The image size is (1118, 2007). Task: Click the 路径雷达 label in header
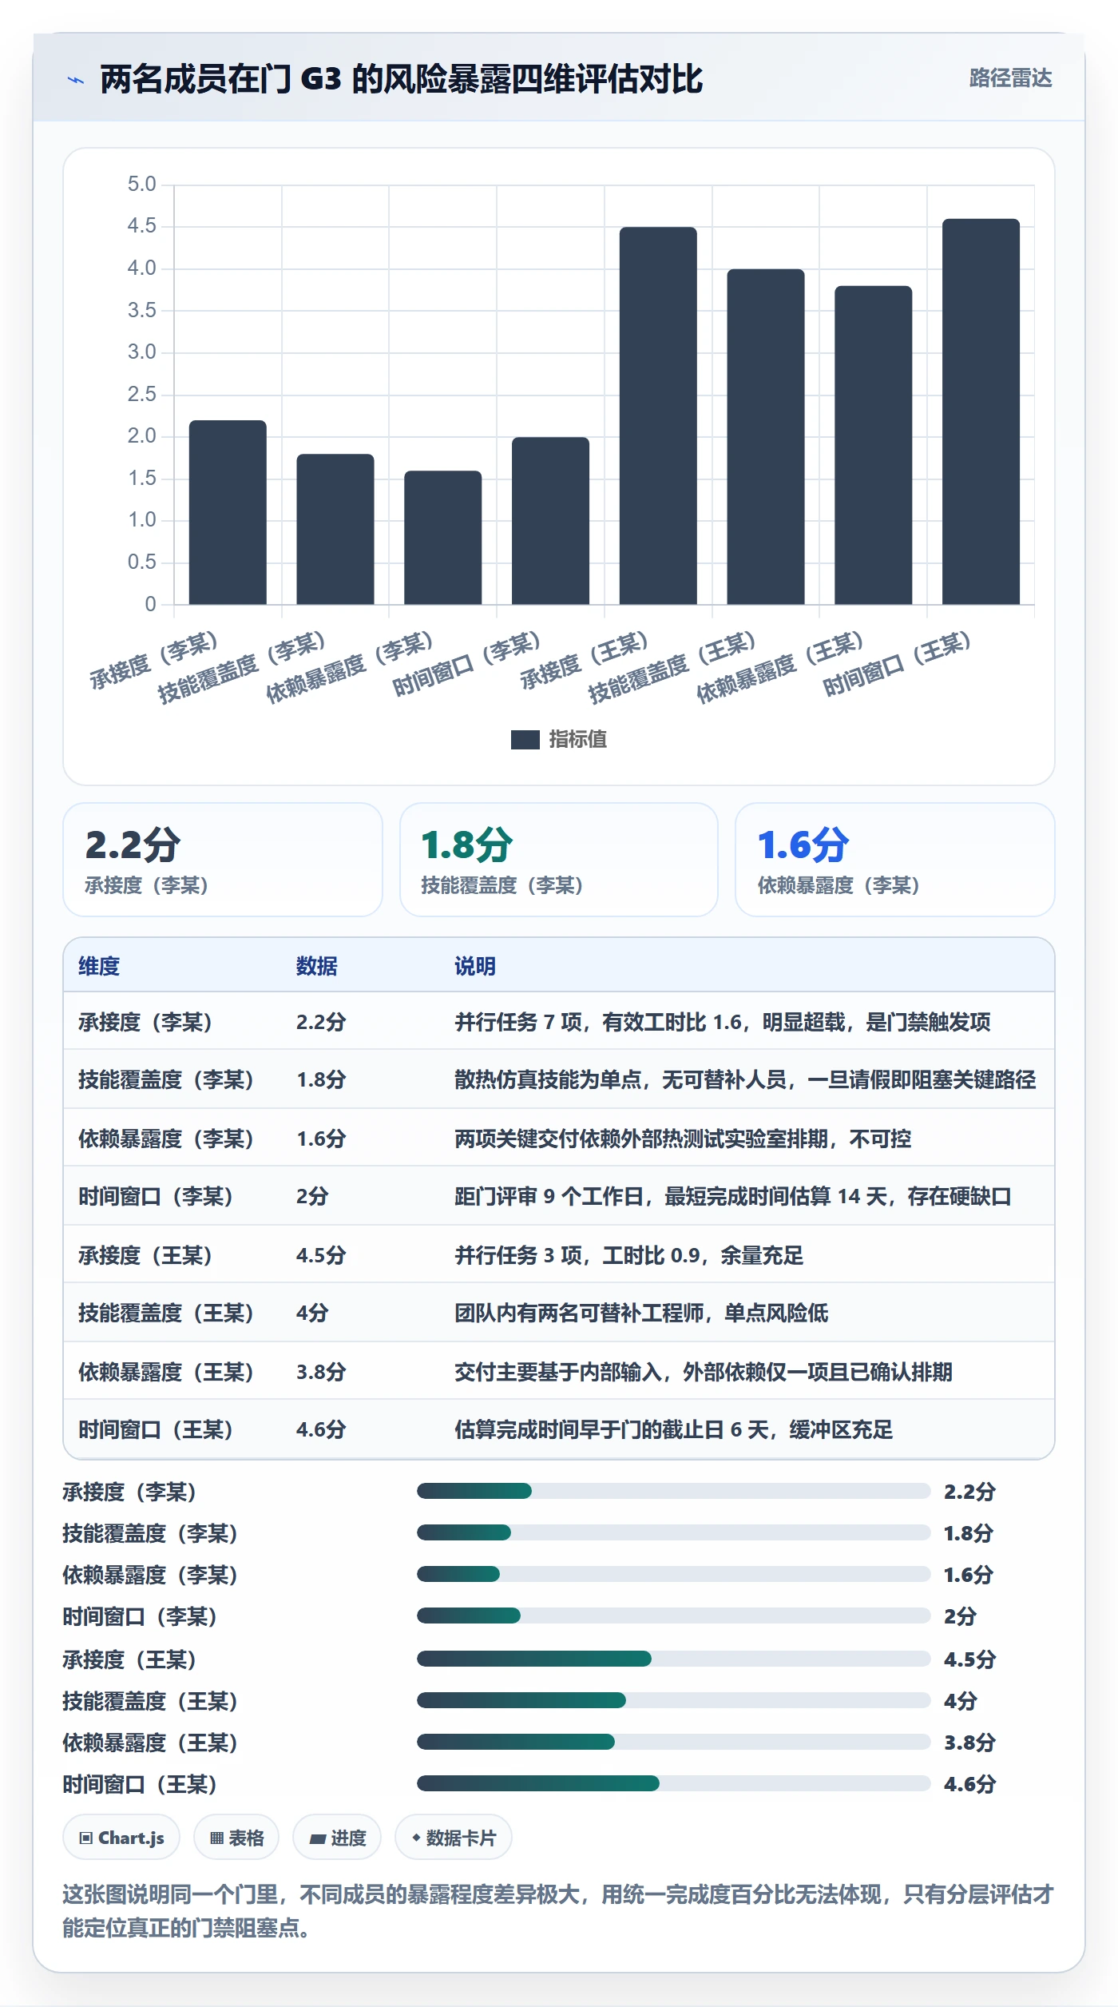[1010, 78]
